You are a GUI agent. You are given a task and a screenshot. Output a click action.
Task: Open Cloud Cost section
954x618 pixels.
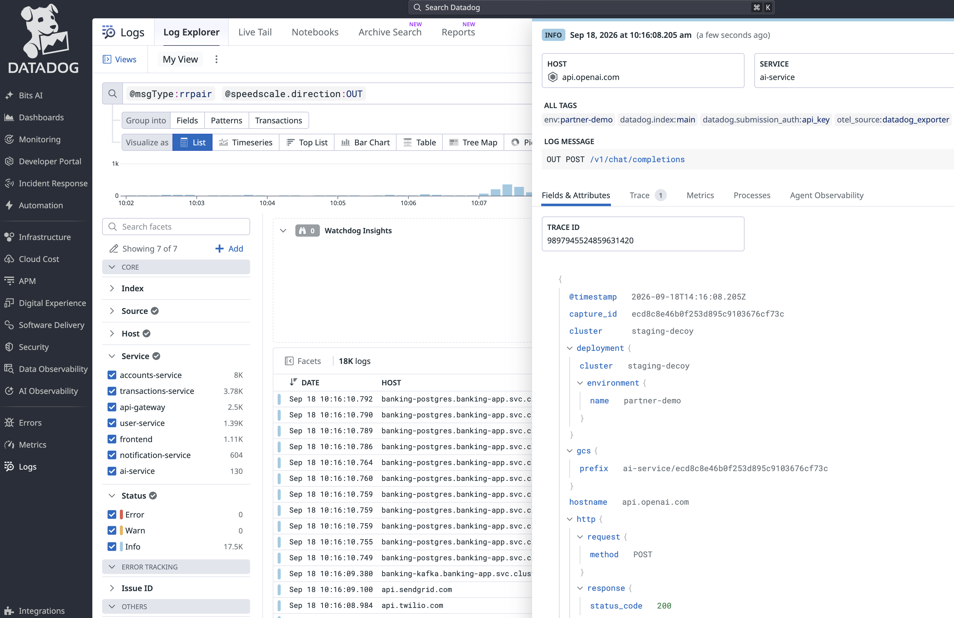[32, 259]
